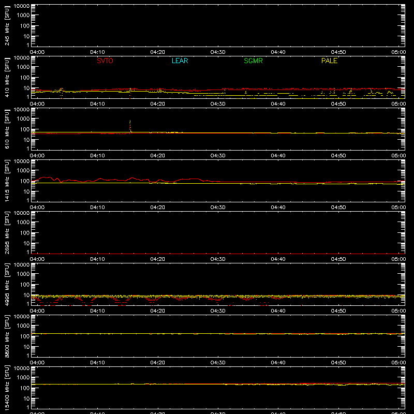414x414 pixels.
Task: Click the 10 tick on 1415 MHz axis
Action: (27, 191)
